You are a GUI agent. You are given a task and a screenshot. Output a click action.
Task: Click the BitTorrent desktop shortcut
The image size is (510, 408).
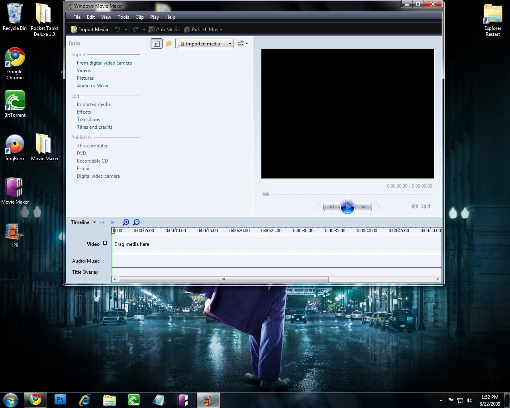pos(15,104)
